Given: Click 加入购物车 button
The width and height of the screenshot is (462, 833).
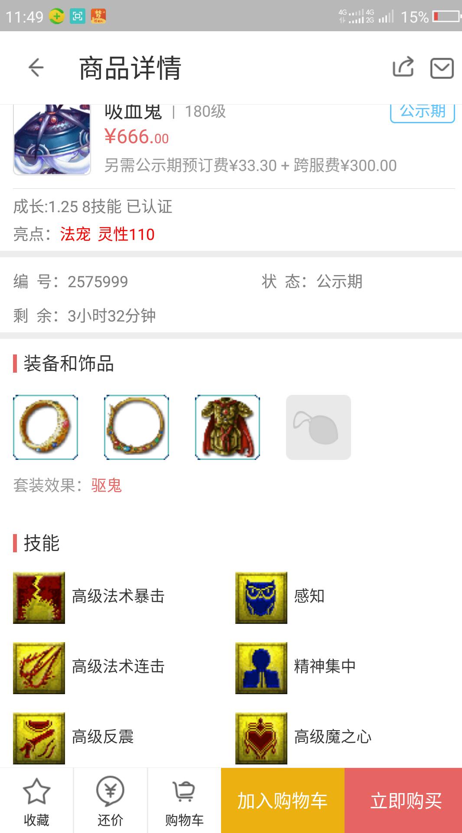Looking at the screenshot, I should pyautogui.click(x=283, y=800).
